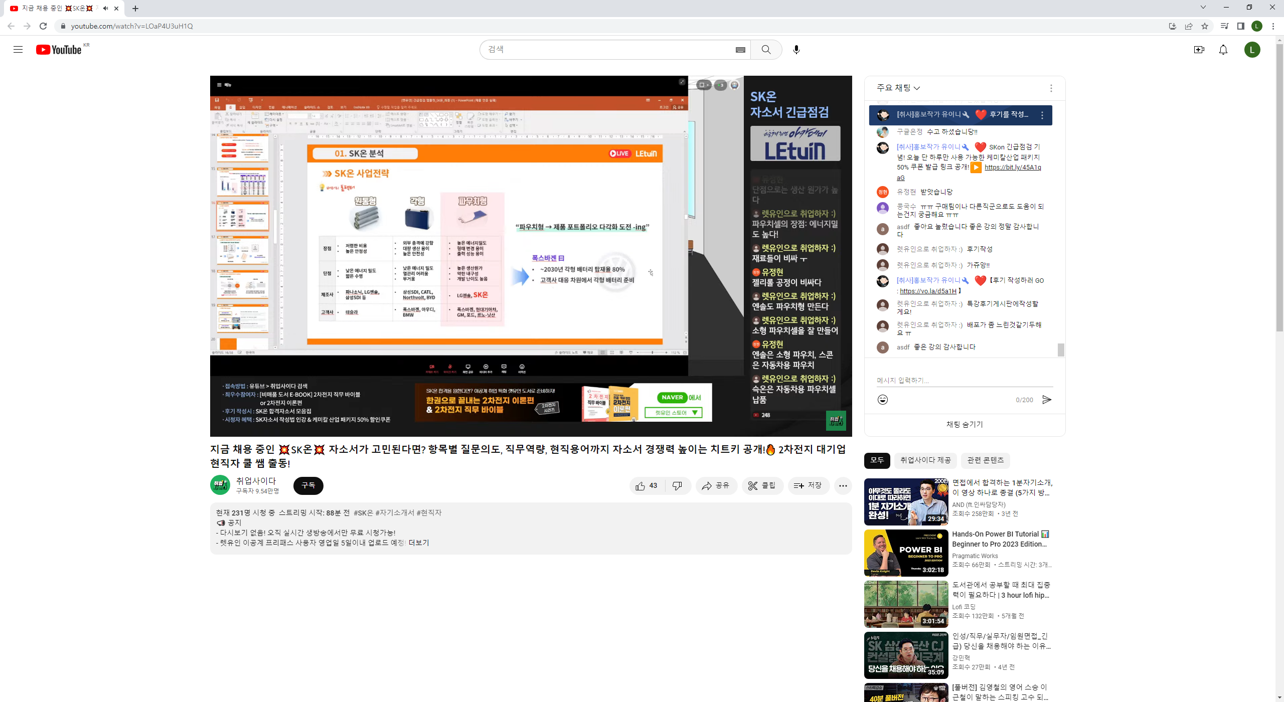This screenshot has height=702, width=1284.
Task: Open the Create video camera icon
Action: point(1199,49)
